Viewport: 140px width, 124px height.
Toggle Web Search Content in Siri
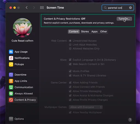tap(70, 64)
